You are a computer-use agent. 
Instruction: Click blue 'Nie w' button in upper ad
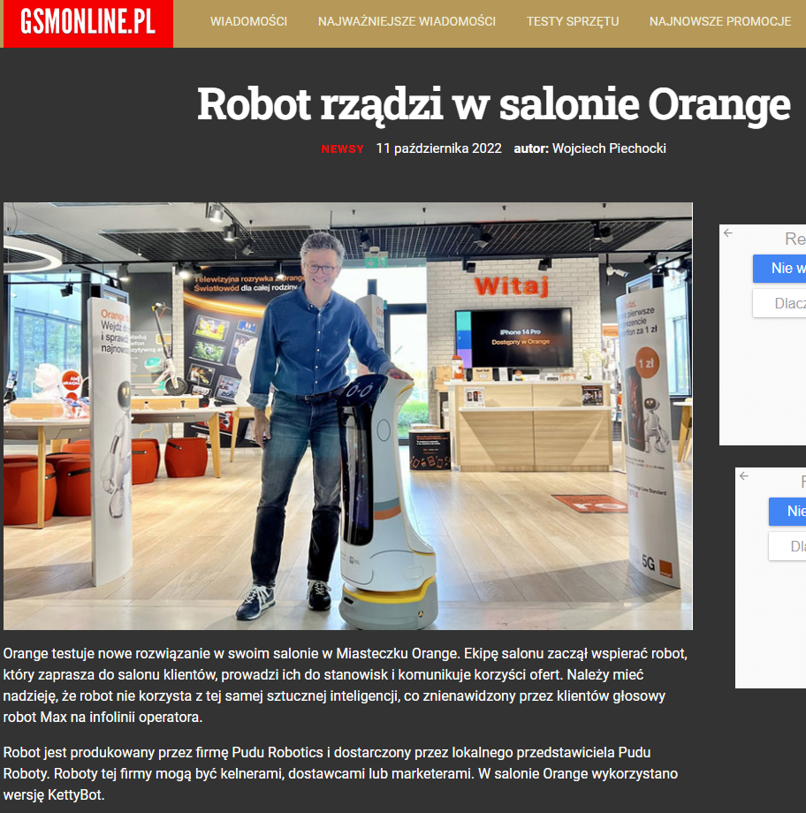[779, 269]
